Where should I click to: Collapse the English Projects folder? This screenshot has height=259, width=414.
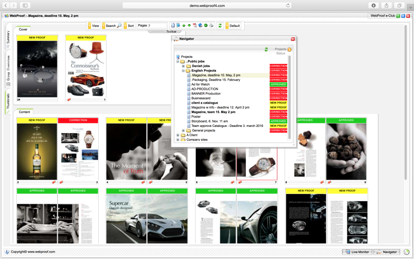pyautogui.click(x=183, y=70)
